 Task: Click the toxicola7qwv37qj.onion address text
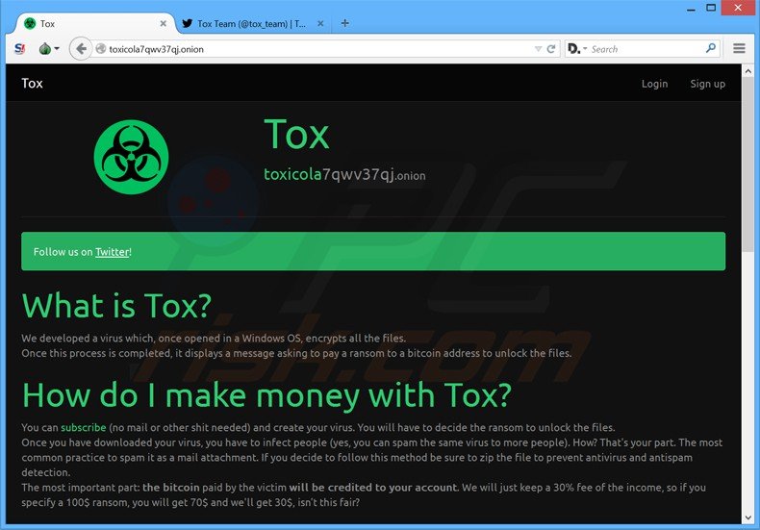point(344,174)
